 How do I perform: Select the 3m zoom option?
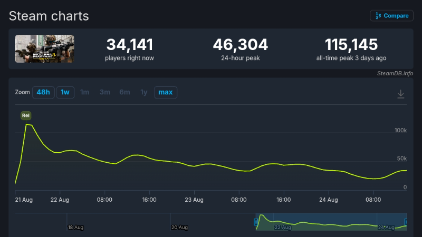point(104,92)
